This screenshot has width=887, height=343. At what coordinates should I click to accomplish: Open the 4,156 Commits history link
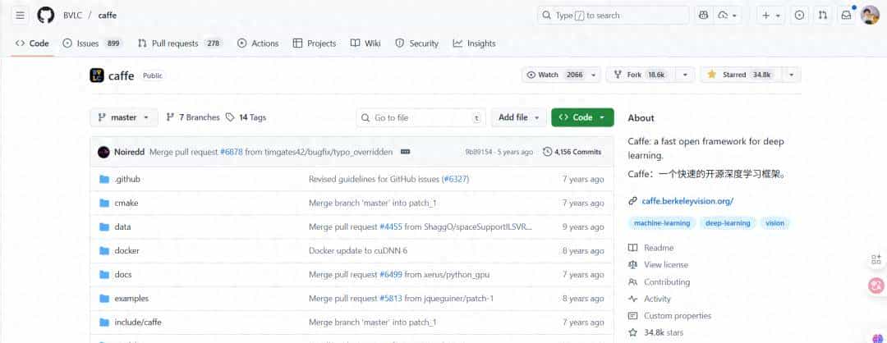coord(572,152)
